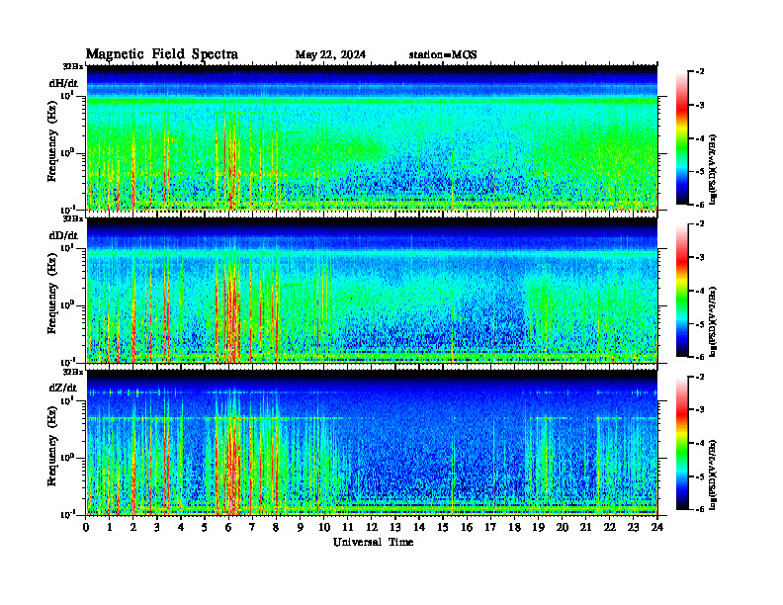Click the 32Hz label atop the dH/dt panel

pyautogui.click(x=73, y=66)
